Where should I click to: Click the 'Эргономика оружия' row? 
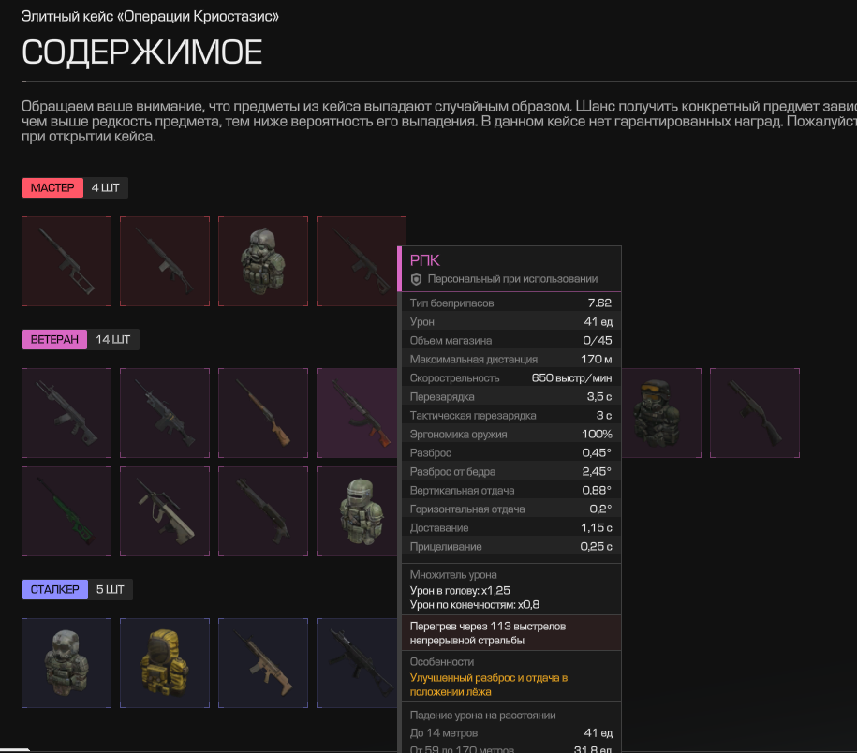511,435
